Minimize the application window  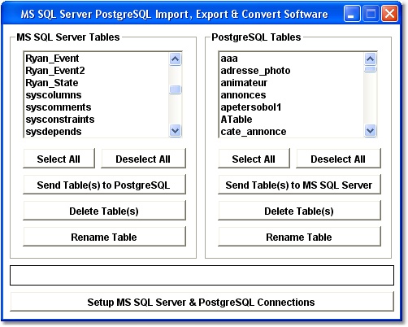pos(352,13)
